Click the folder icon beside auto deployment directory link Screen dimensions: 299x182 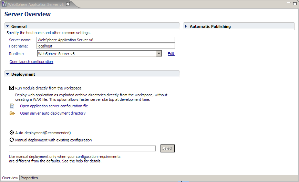(x=12, y=114)
